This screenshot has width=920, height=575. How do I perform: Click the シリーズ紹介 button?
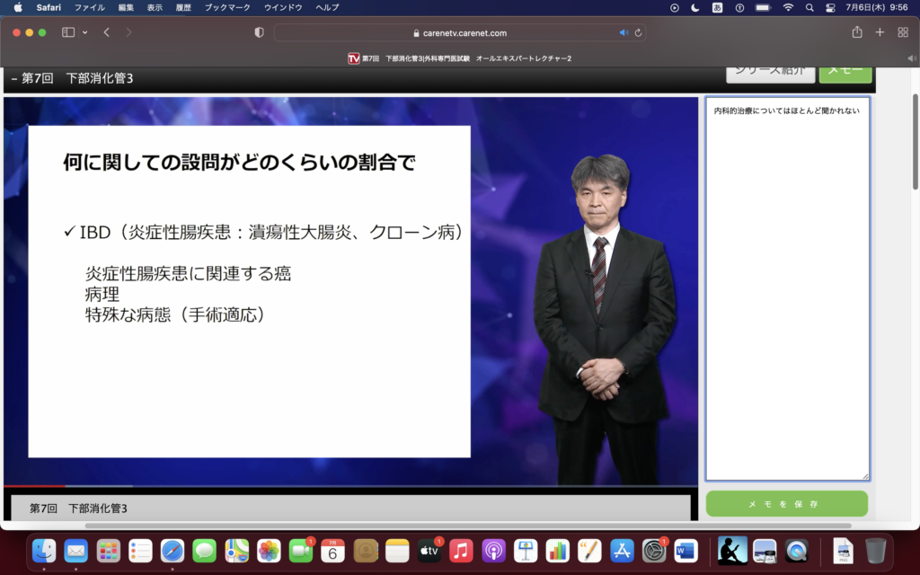point(769,72)
